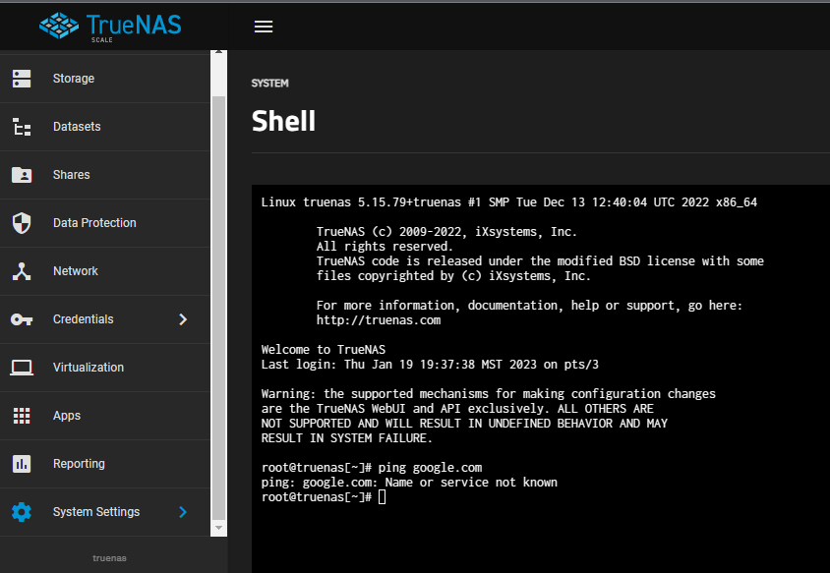Click the sidebar scrollbar up arrow

(218, 53)
